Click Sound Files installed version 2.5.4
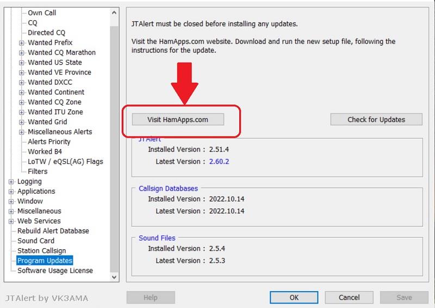 pos(217,249)
